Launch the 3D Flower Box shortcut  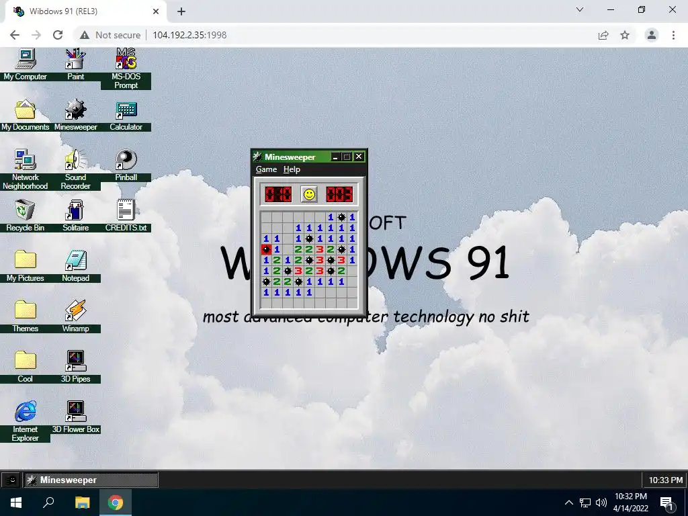pyautogui.click(x=75, y=418)
